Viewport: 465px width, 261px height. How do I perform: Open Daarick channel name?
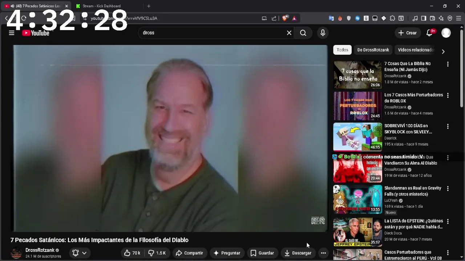click(x=391, y=138)
